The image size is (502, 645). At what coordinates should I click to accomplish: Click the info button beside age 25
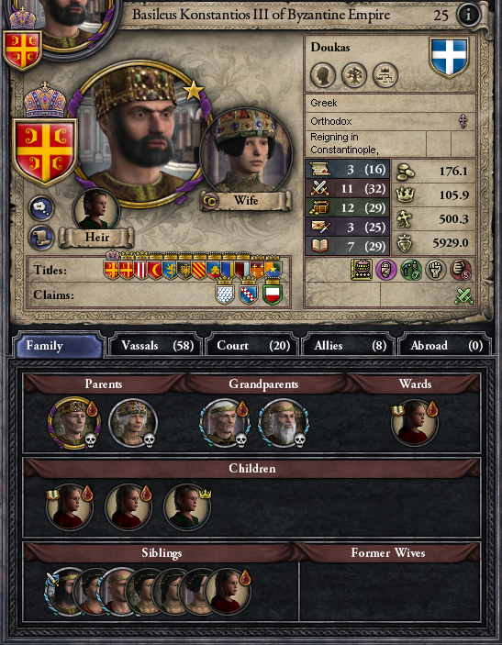pos(468,15)
